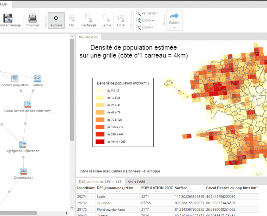
Task: Reset zoom with Par défaut
Action: tap(147, 13)
